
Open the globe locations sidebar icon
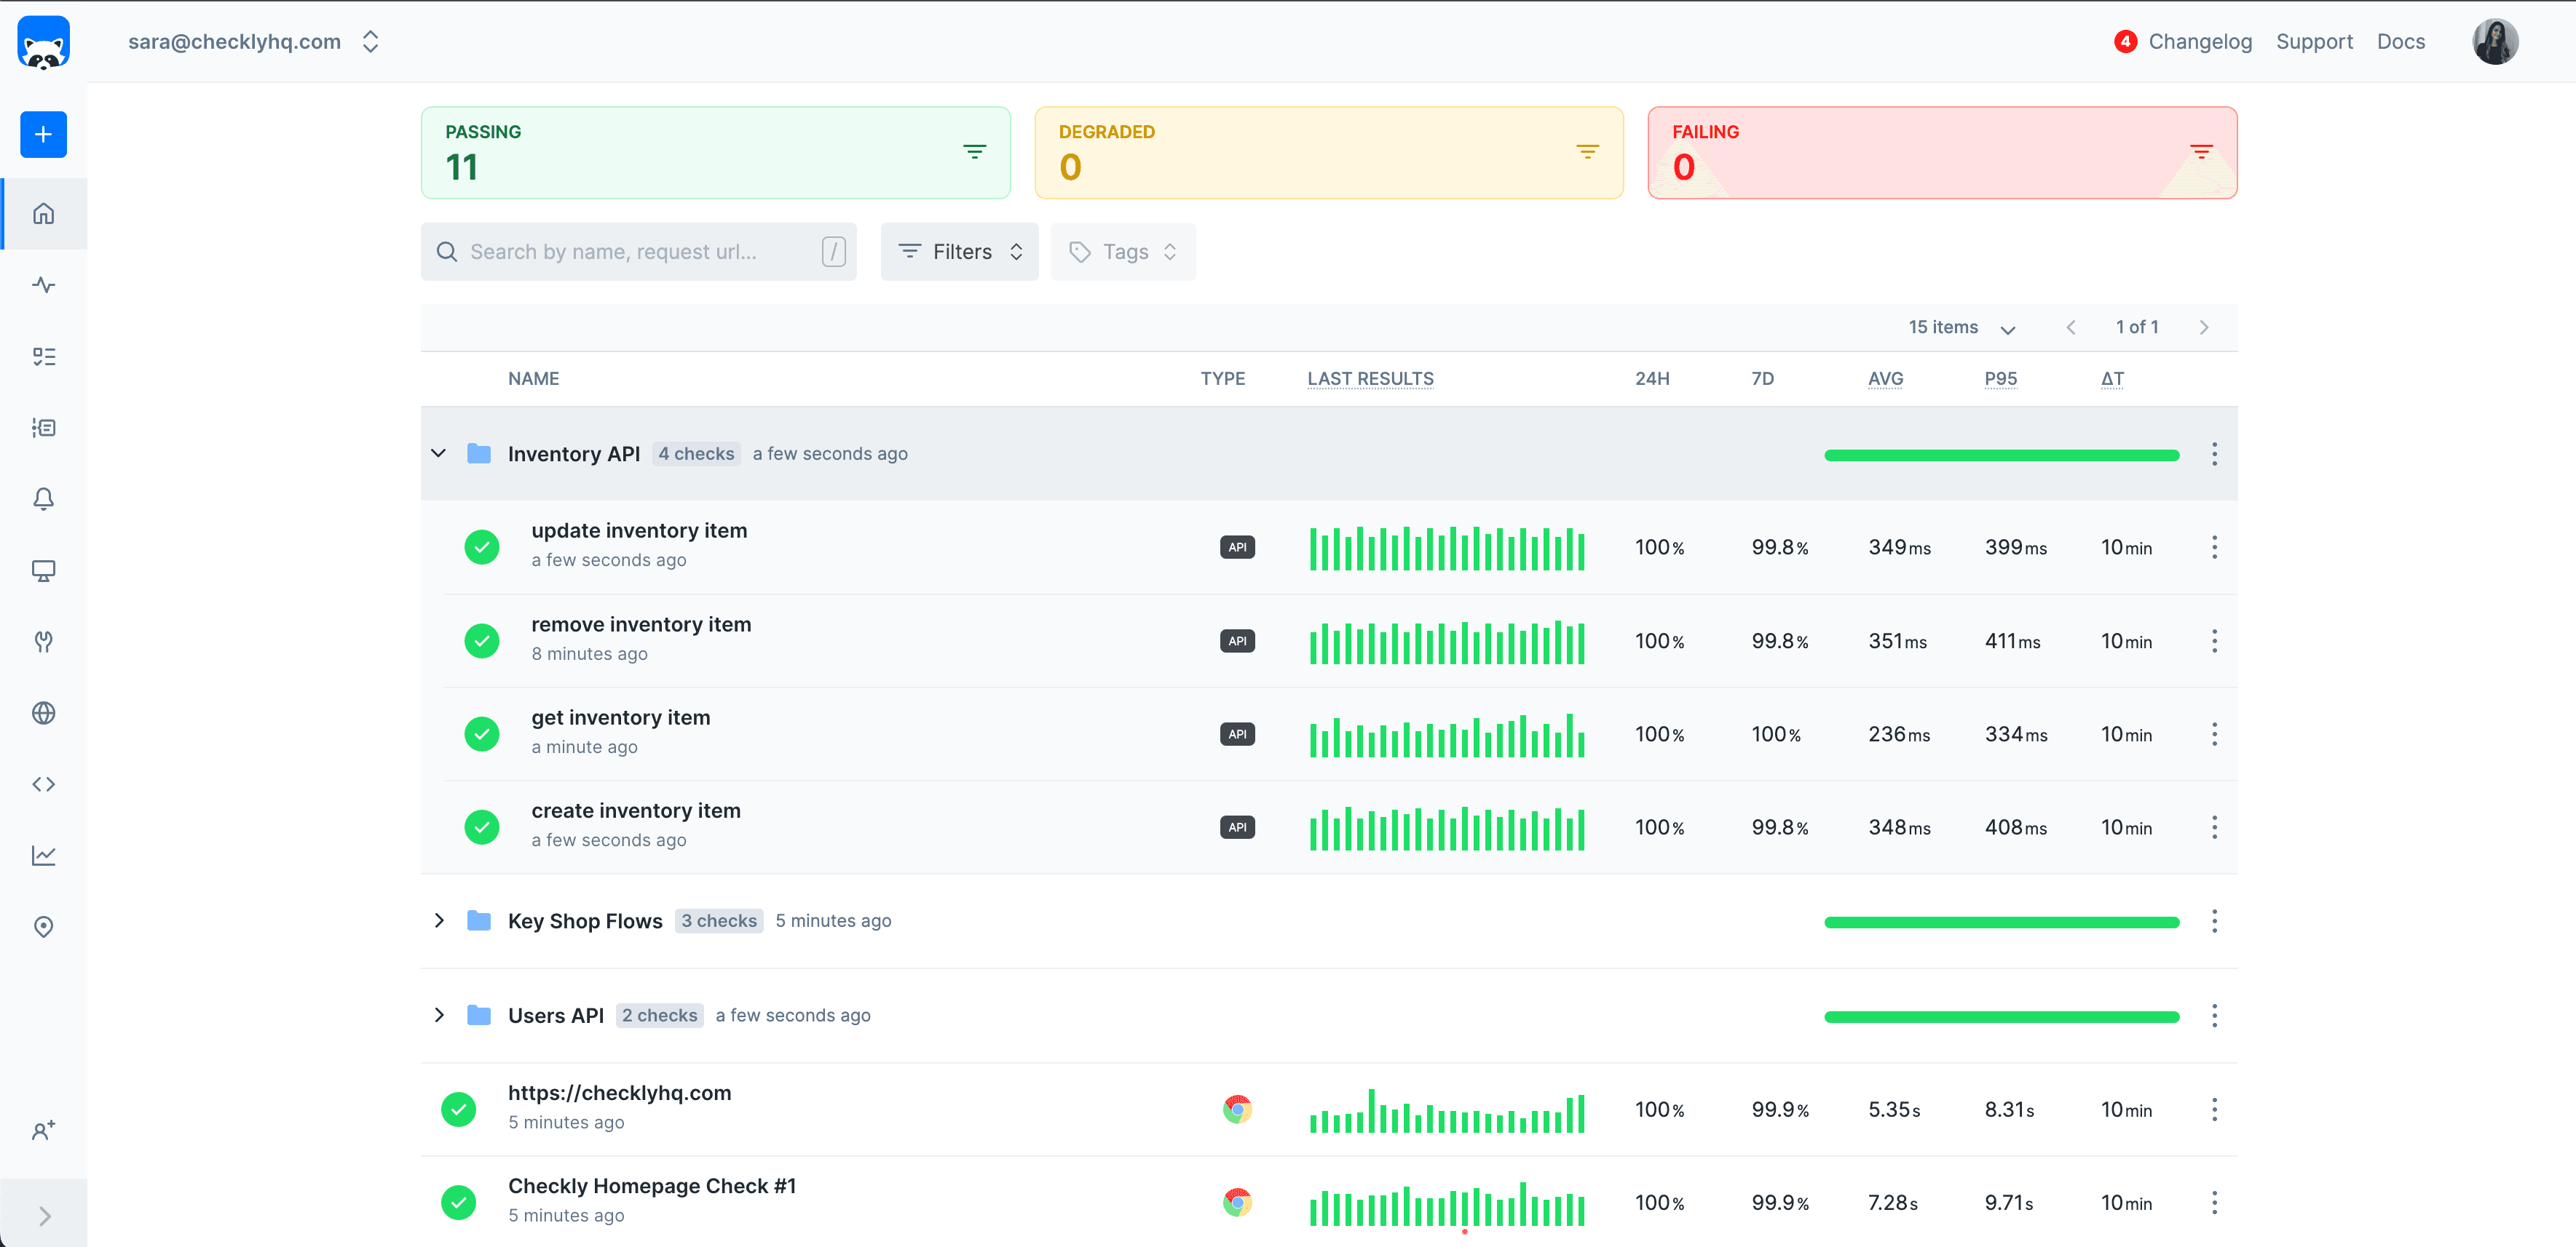coord(43,712)
